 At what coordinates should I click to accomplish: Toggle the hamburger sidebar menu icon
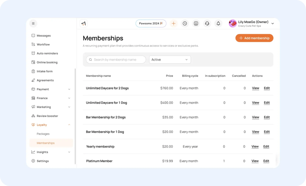click(x=33, y=23)
